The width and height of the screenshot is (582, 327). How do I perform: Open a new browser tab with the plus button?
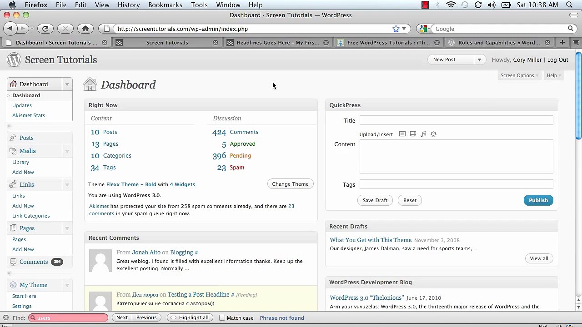pyautogui.click(x=562, y=42)
